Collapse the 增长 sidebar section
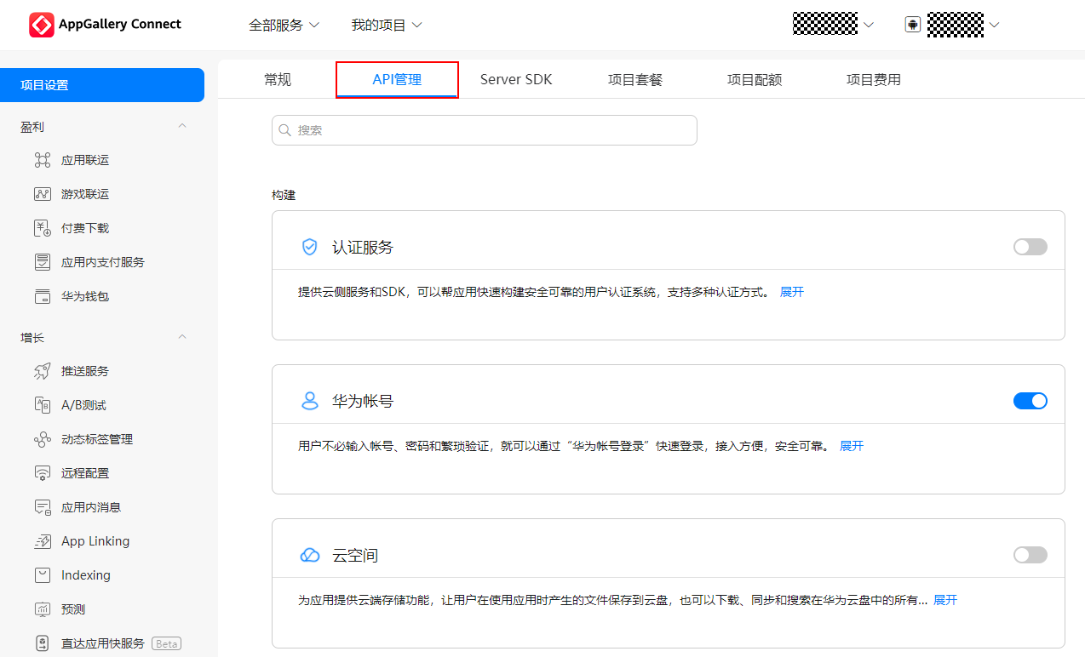 click(x=181, y=338)
